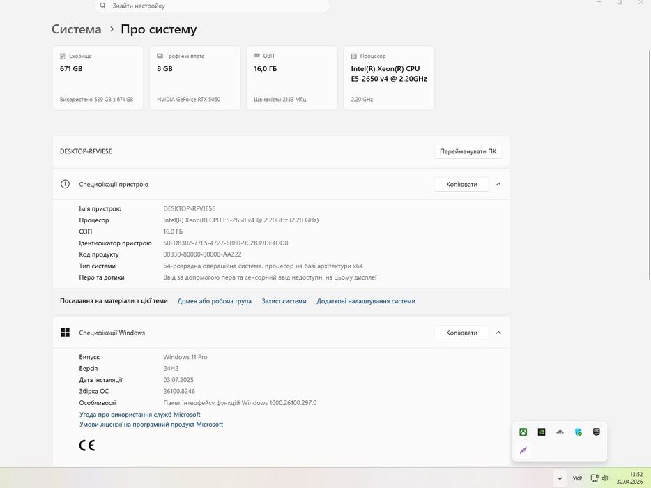This screenshot has height=488, width=651.
Task: Click the Використано 539 GB з 671 GB text
Action: click(x=96, y=99)
